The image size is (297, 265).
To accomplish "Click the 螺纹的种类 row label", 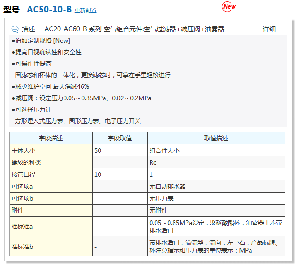I will pyautogui.click(x=51, y=162).
